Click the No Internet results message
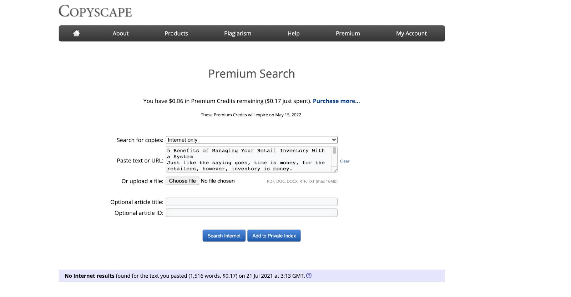Viewport: 571px width, 297px height. click(185, 276)
